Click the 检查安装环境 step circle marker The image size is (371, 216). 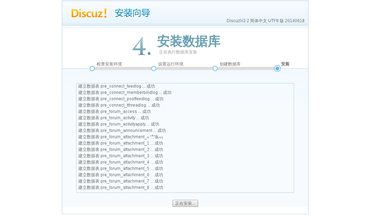point(92,69)
